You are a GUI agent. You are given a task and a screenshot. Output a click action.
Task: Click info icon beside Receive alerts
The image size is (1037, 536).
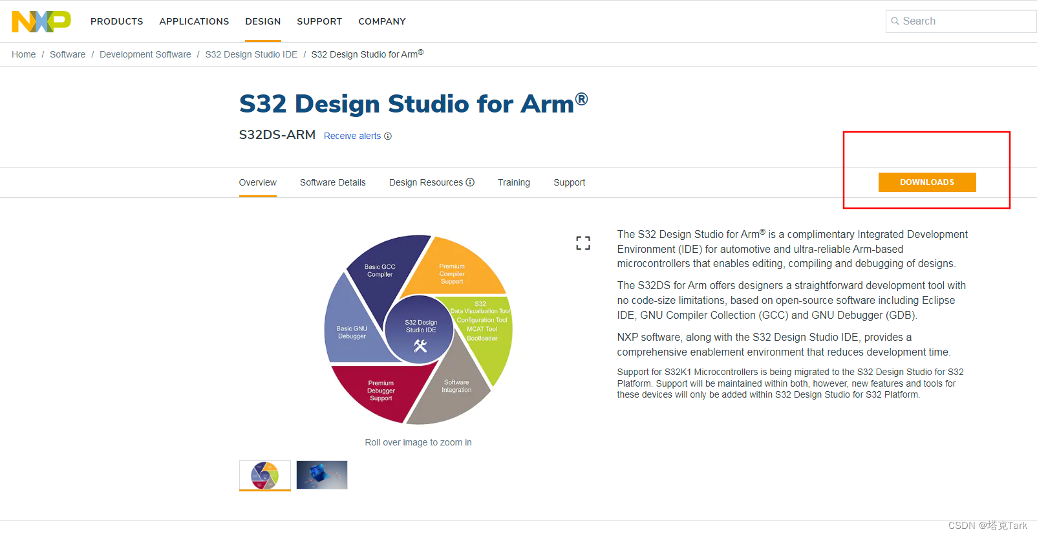[388, 136]
